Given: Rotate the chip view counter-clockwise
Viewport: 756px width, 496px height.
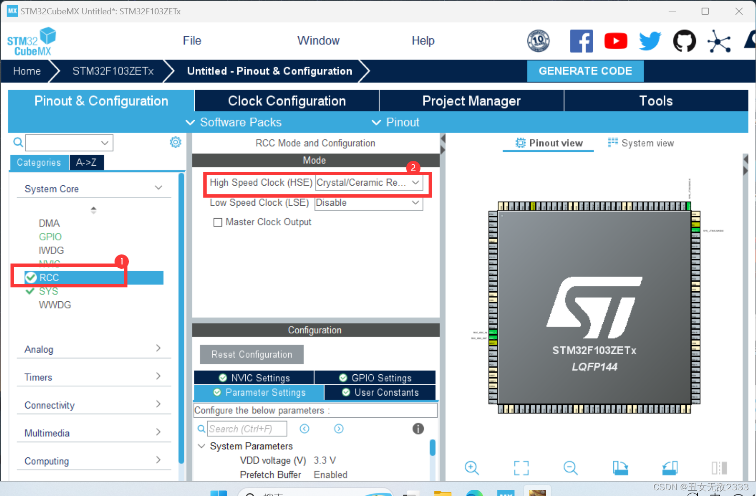Looking at the screenshot, I should click(670, 468).
